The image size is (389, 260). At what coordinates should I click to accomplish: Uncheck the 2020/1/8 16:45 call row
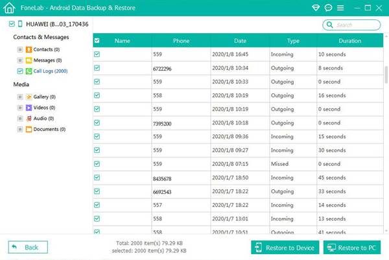tap(97, 54)
